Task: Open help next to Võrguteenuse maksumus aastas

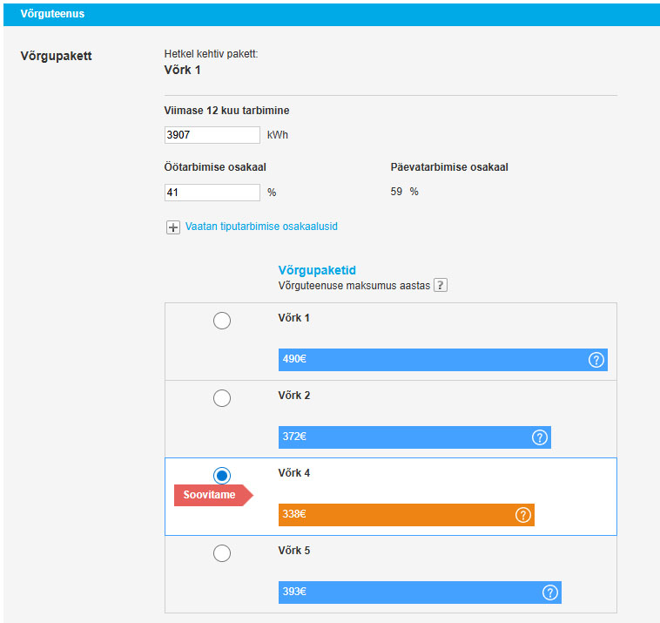Action: 441,286
